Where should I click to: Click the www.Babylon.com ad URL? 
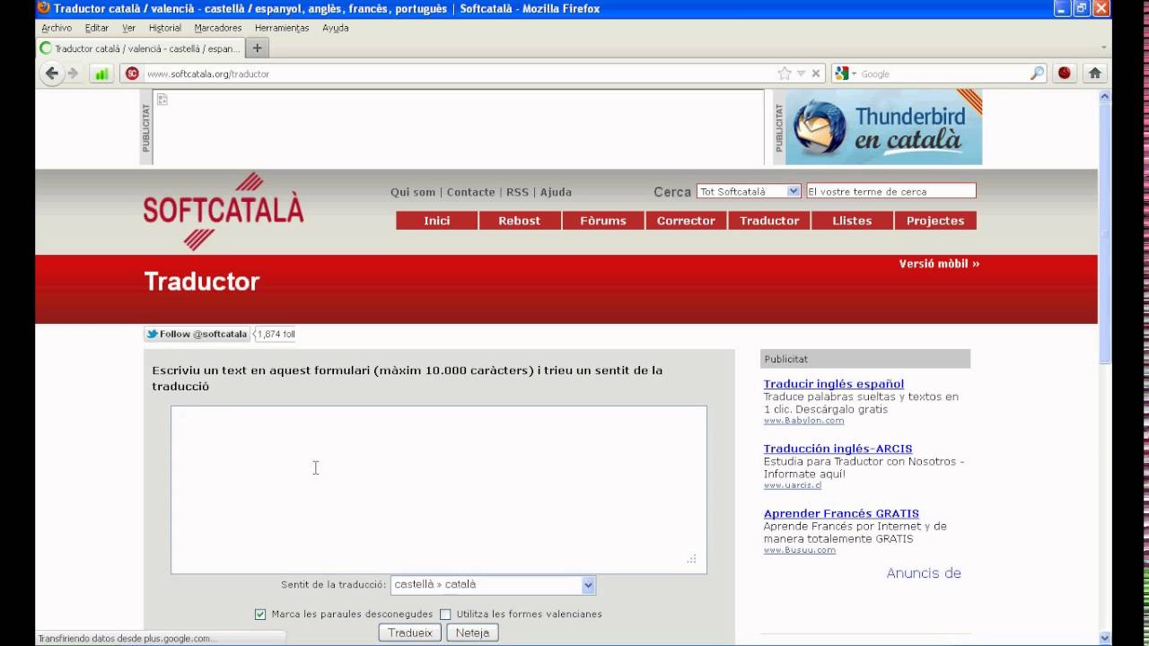click(803, 421)
